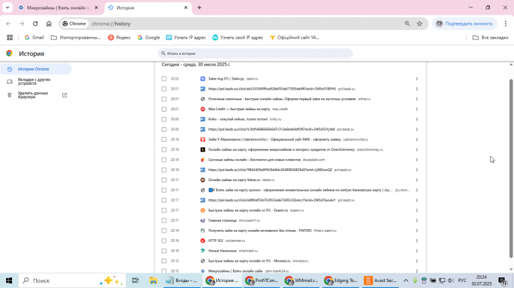This screenshot has width=514, height=288.
Task: Open more actions for Max.Credit entry
Action: [x=417, y=109]
